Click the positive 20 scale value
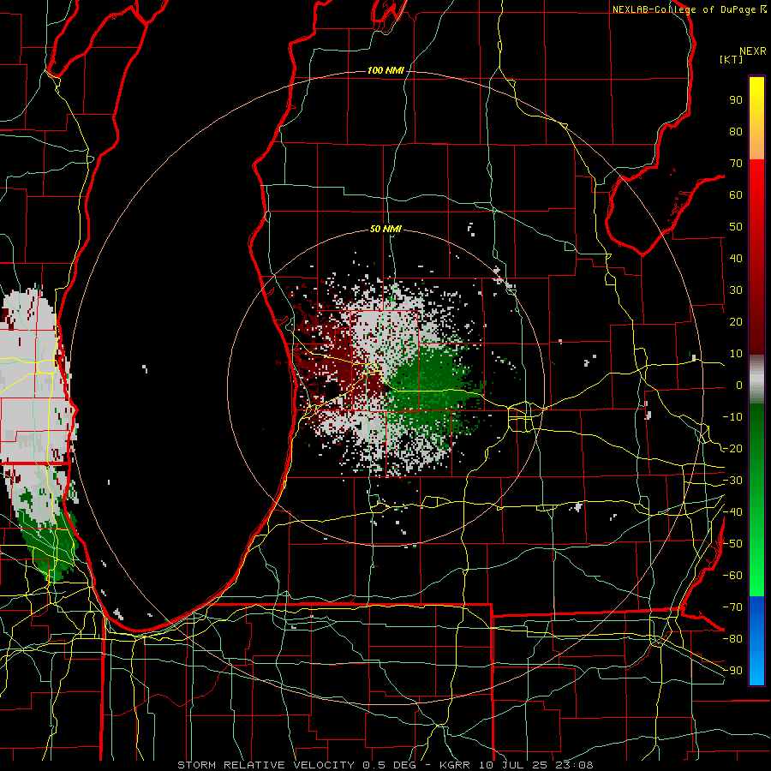Screen dimensions: 771x771 pos(736,322)
